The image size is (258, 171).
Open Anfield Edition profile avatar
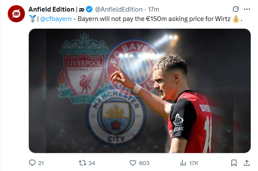[x=16, y=14]
